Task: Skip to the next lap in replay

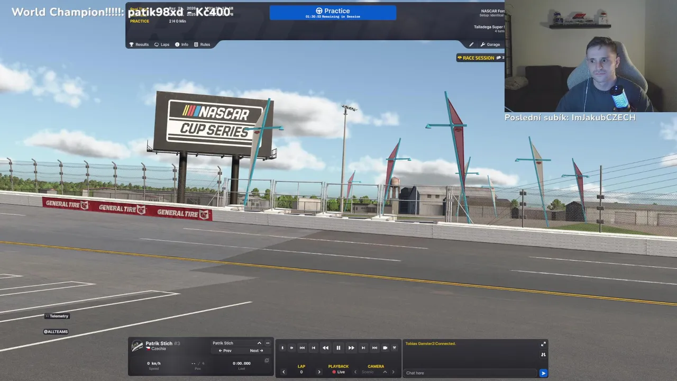Action: click(363, 348)
